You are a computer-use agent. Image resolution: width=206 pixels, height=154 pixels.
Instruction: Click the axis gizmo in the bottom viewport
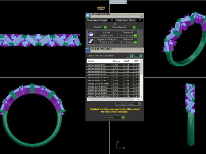point(120,145)
